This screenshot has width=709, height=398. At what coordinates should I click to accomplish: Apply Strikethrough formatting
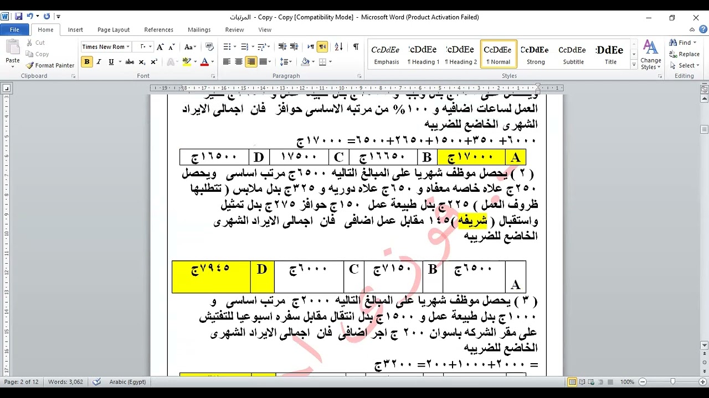(x=130, y=62)
